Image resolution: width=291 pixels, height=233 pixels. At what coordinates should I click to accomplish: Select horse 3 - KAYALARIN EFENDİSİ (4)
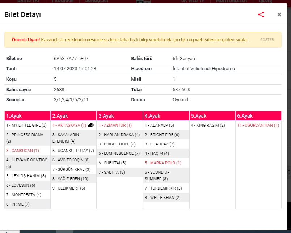74,138
